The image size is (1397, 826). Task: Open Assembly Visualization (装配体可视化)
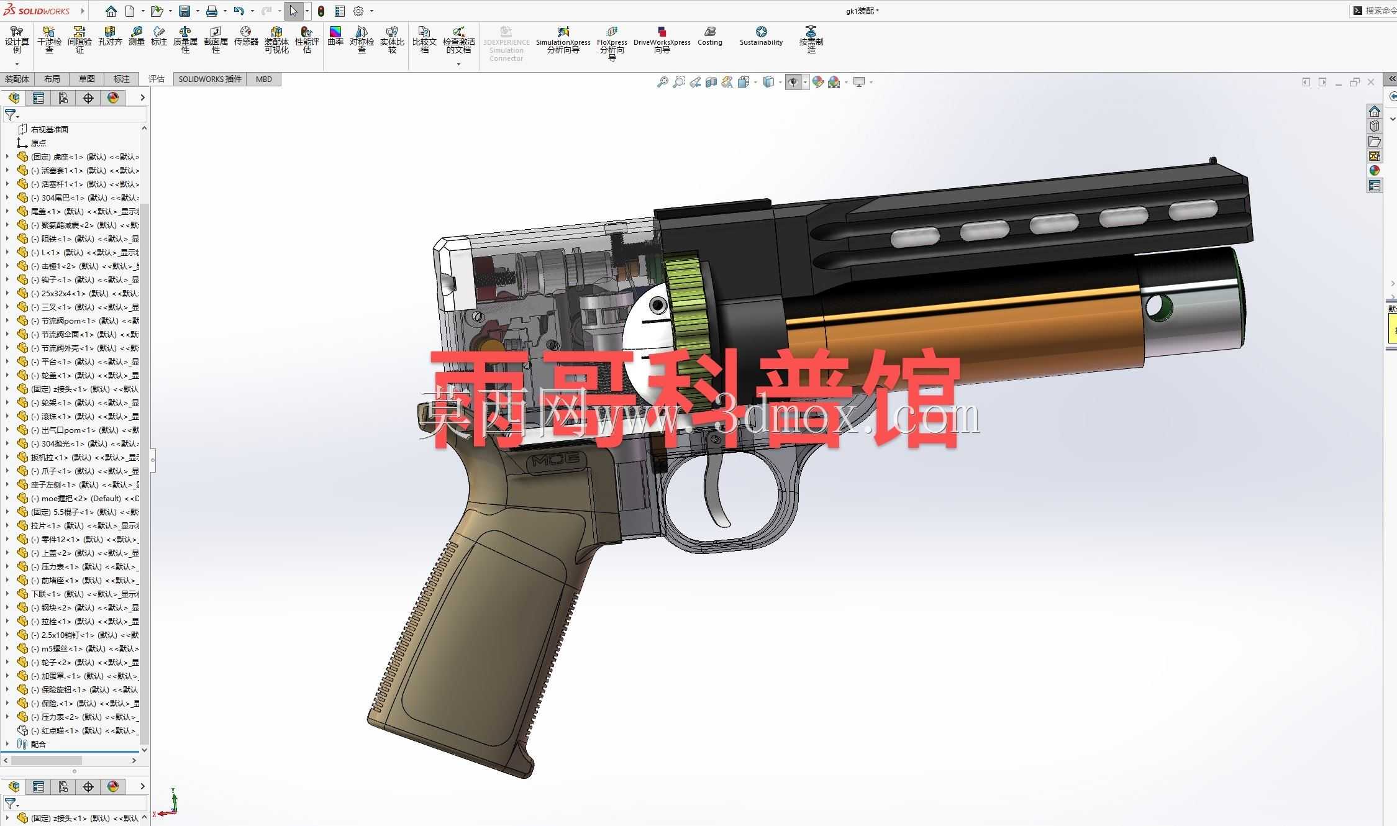click(276, 40)
